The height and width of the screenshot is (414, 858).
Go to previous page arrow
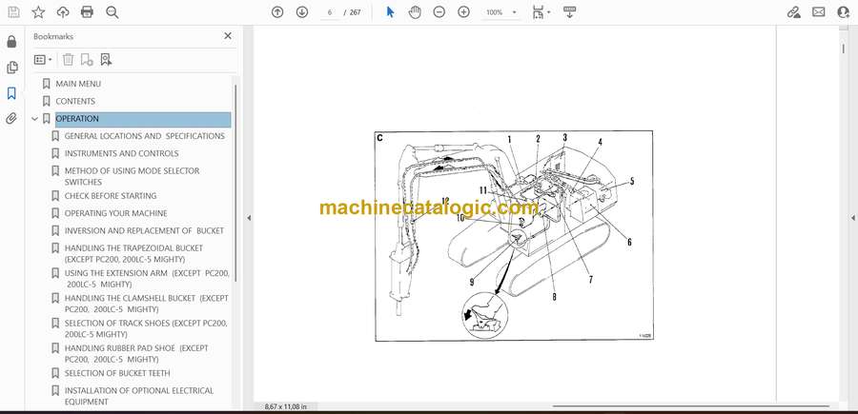(277, 12)
